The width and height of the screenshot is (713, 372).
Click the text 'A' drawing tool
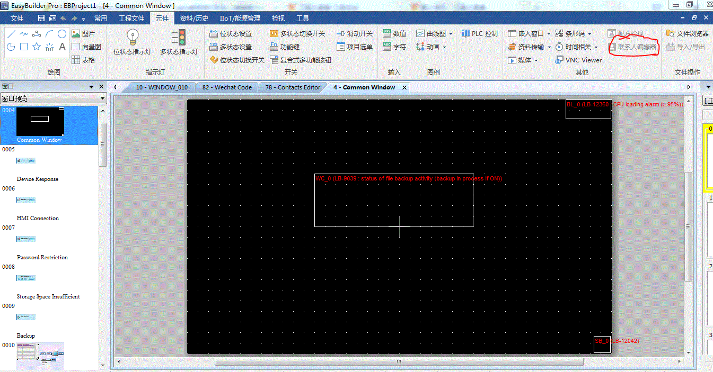(62, 47)
